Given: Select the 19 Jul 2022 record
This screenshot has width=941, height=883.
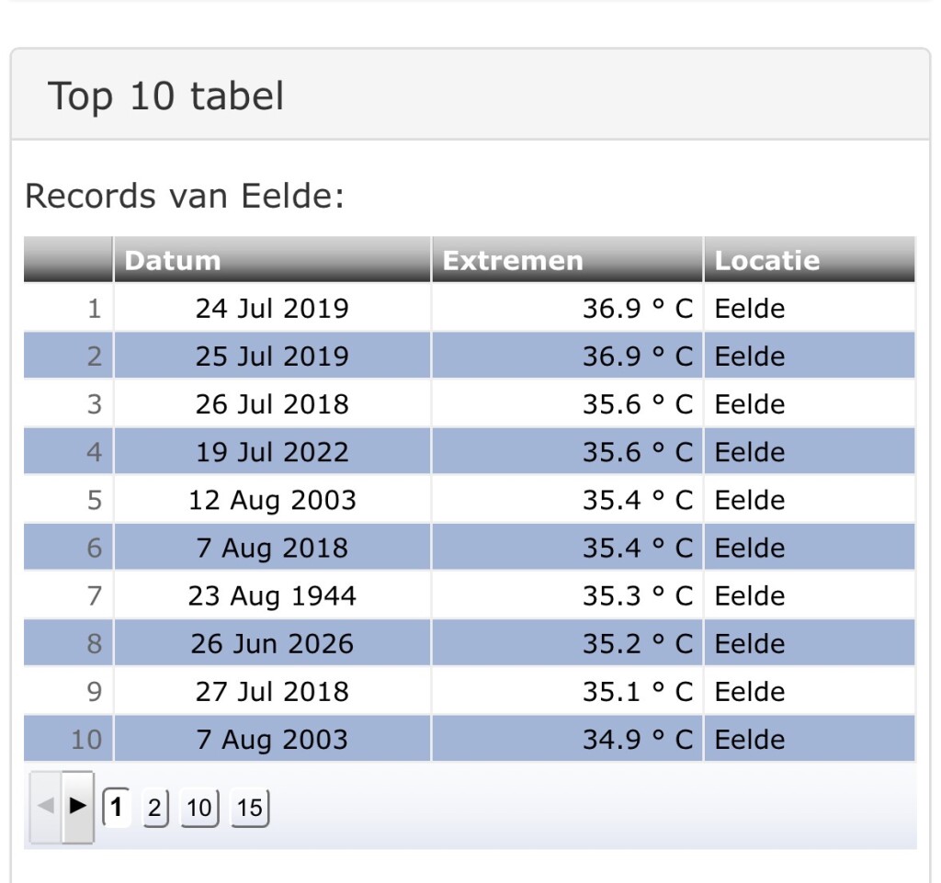Looking at the screenshot, I should tap(470, 452).
